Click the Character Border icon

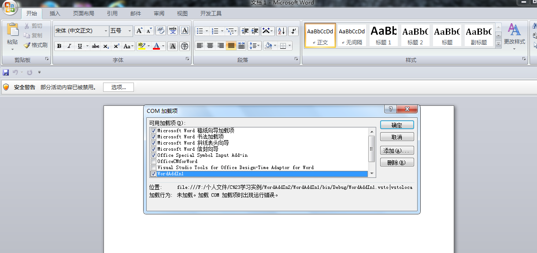pos(185,31)
